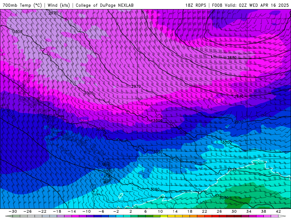This screenshot has height=218, width=291.
Task: Click the -6 color scale label
Action: pos(101,211)
